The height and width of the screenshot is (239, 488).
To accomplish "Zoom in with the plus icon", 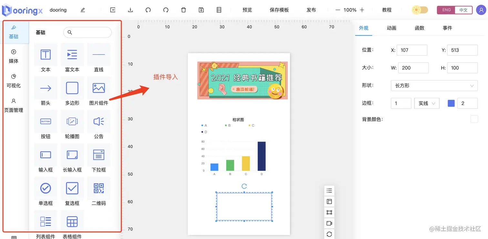I will pyautogui.click(x=362, y=10).
